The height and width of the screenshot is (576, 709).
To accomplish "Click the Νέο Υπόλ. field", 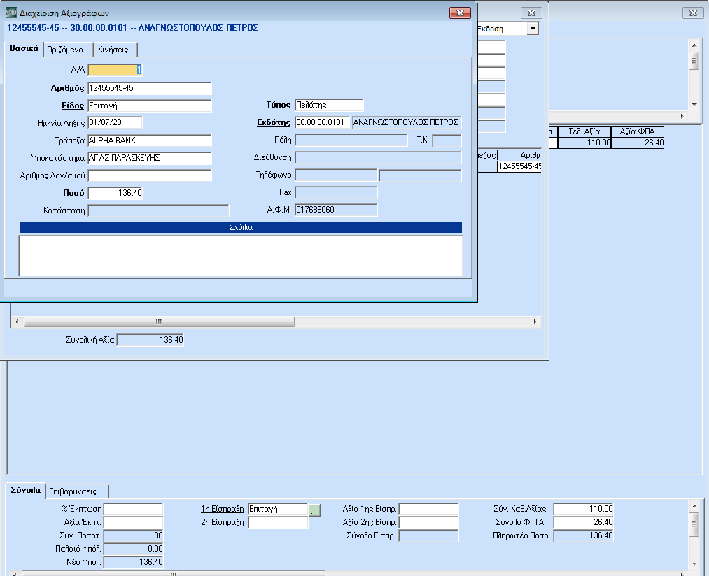I will point(133,562).
